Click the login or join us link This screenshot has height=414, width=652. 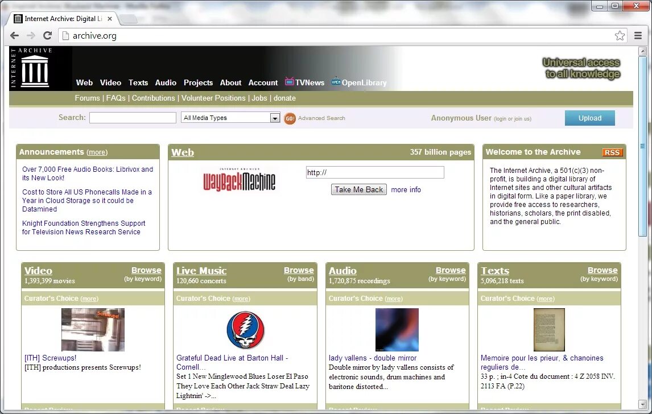coord(512,119)
